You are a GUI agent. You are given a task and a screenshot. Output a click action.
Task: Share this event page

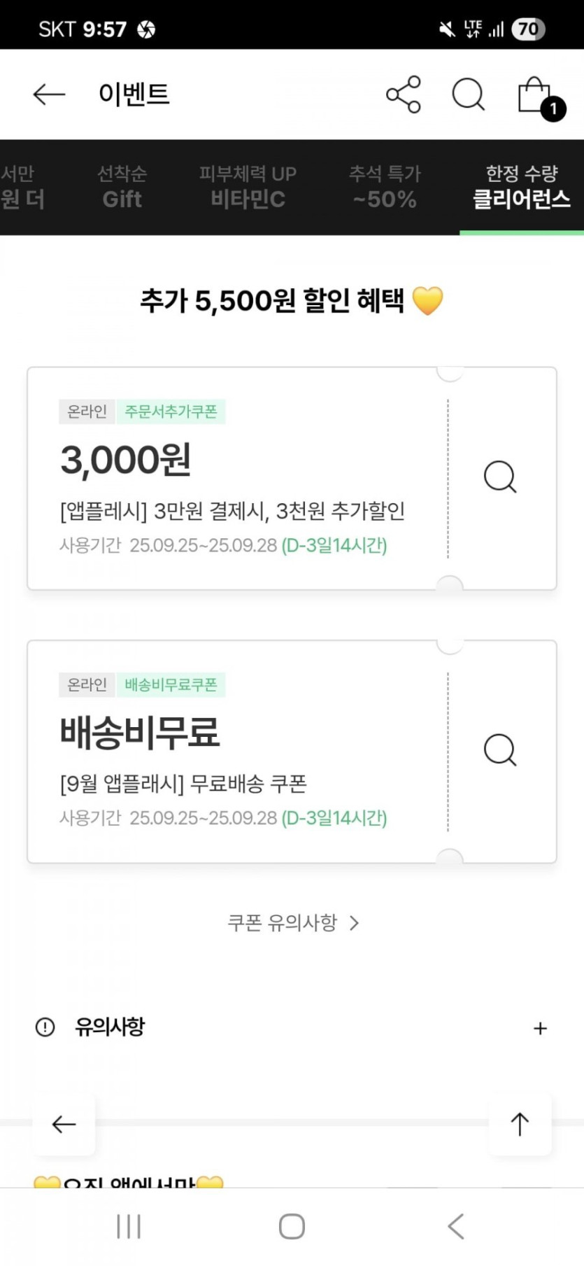[404, 94]
